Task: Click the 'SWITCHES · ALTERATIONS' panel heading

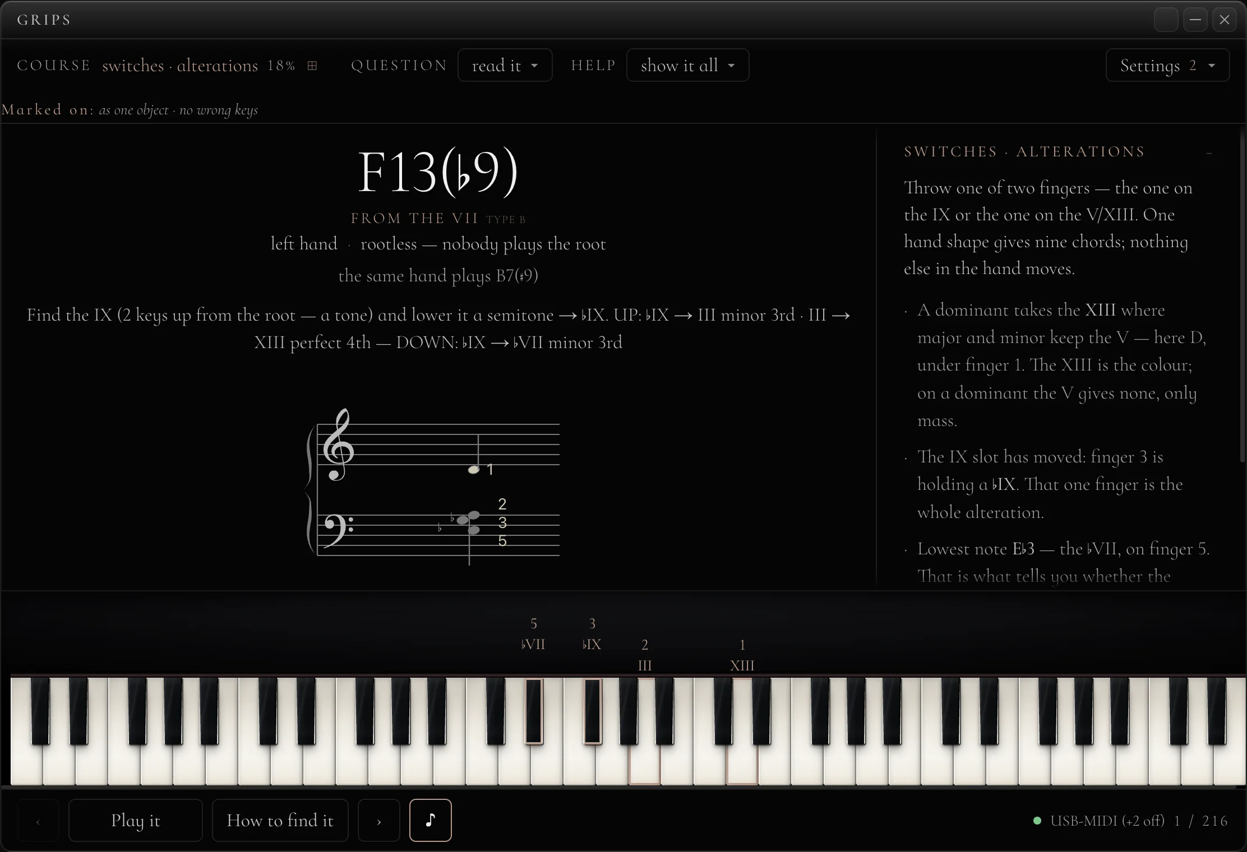Action: (x=1024, y=152)
